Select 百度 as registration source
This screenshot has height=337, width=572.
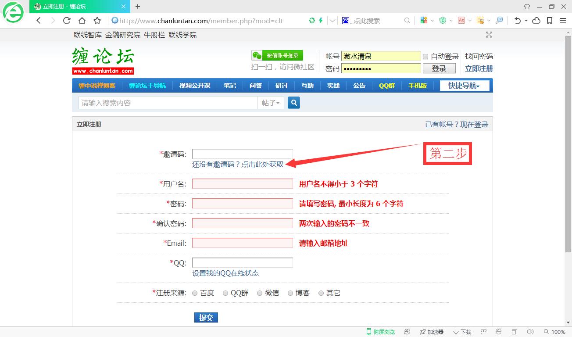click(195, 293)
